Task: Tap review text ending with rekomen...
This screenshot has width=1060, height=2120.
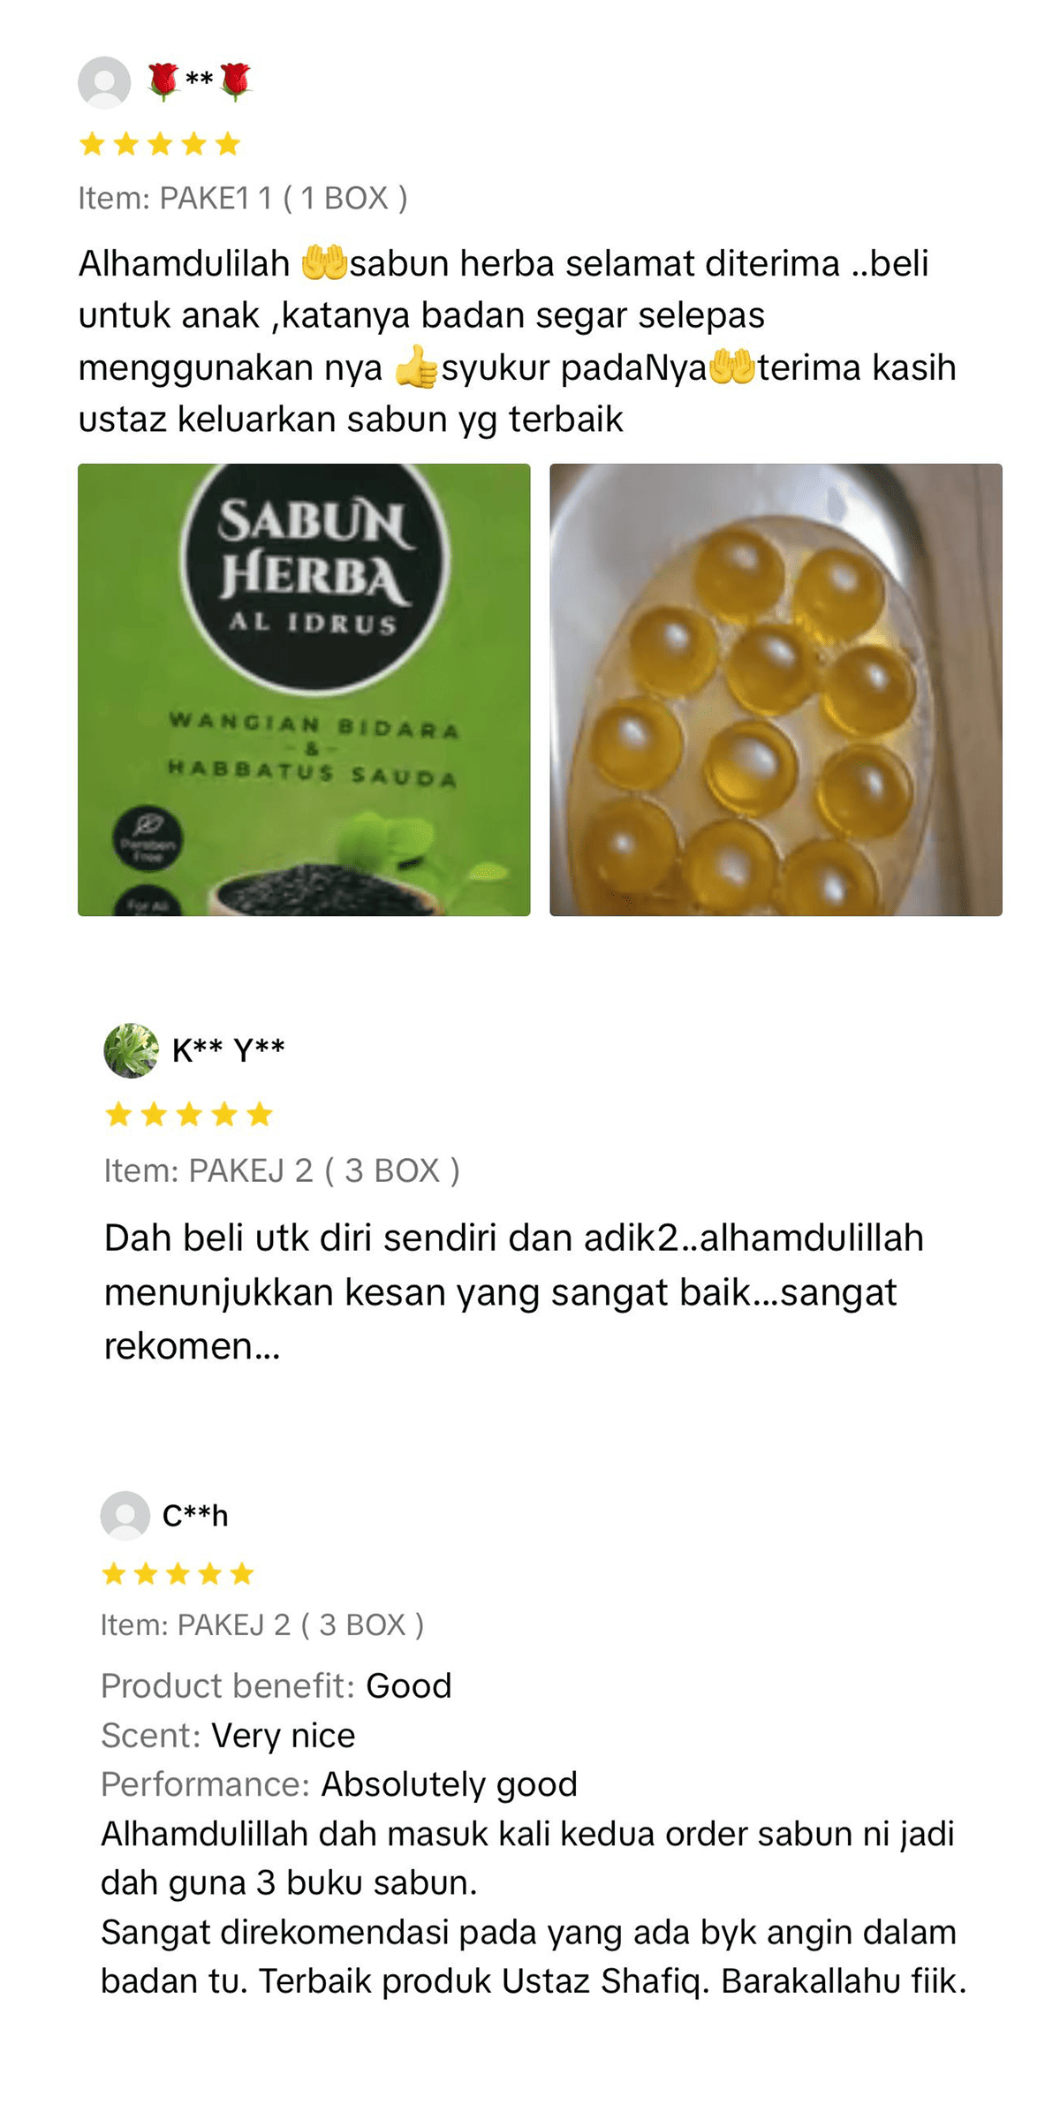Action: pos(514,1291)
